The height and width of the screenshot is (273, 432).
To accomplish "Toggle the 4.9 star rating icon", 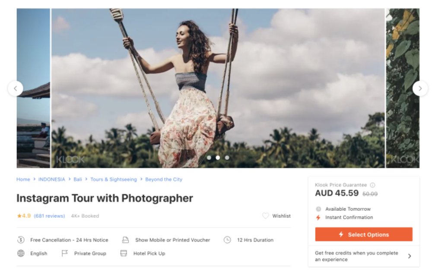I will [x=19, y=216].
